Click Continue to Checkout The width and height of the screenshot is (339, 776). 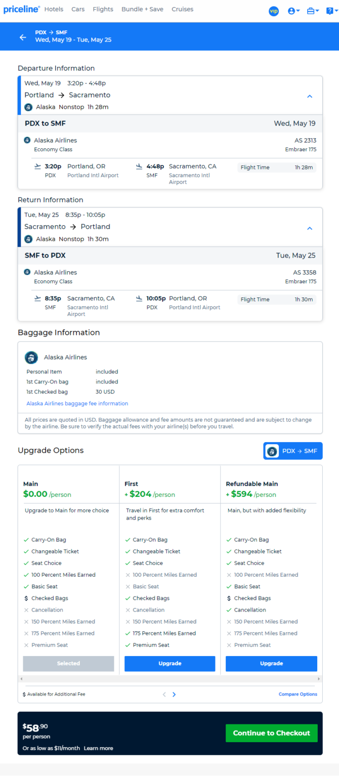coord(272,733)
